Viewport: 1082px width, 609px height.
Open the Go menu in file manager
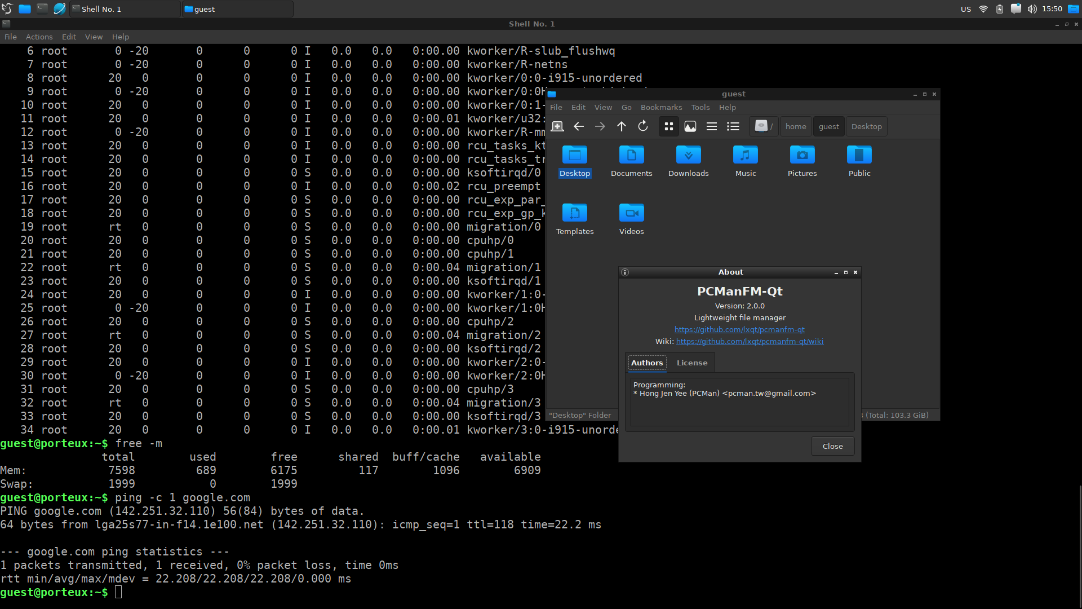[x=626, y=107]
